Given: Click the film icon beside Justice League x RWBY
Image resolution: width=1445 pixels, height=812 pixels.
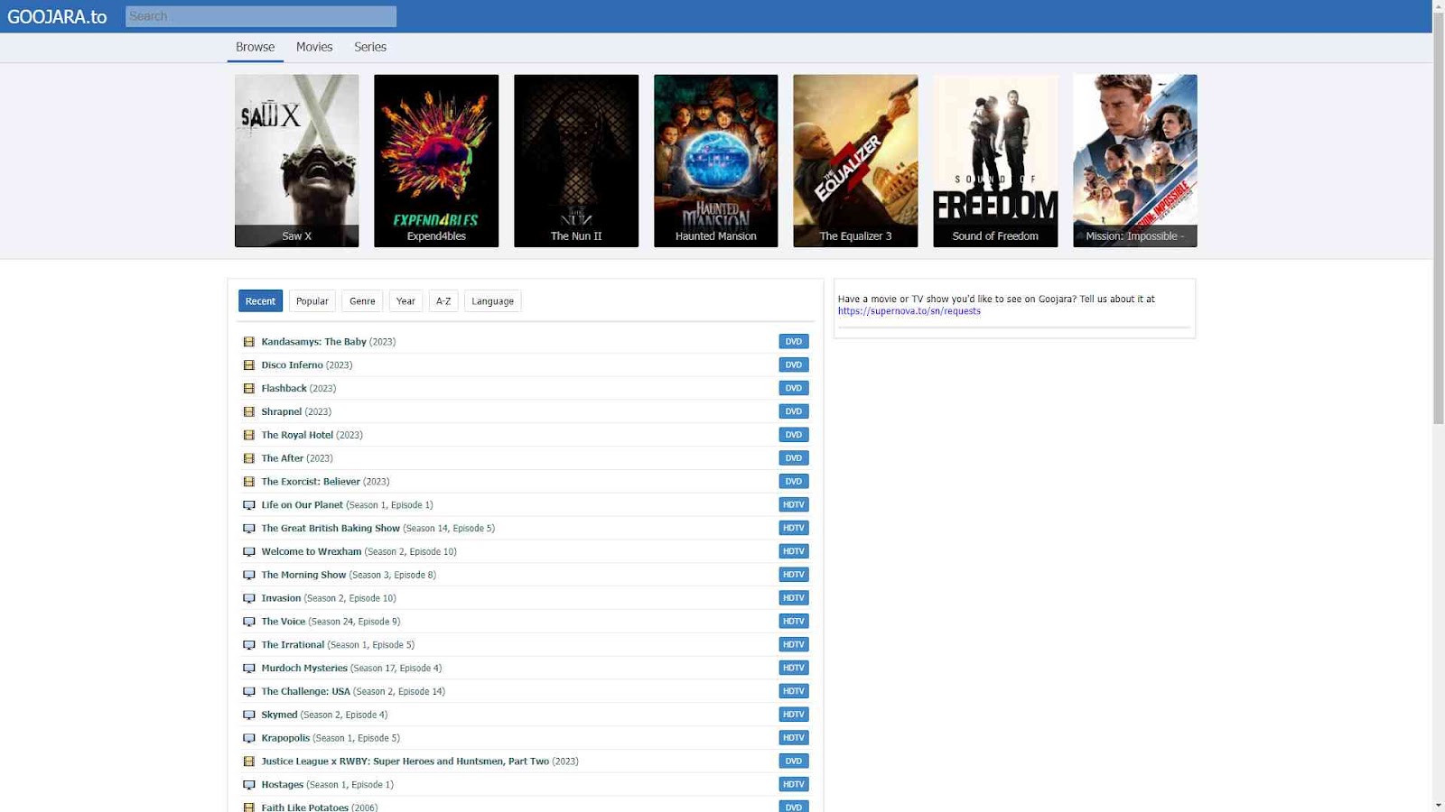Looking at the screenshot, I should click(x=248, y=761).
